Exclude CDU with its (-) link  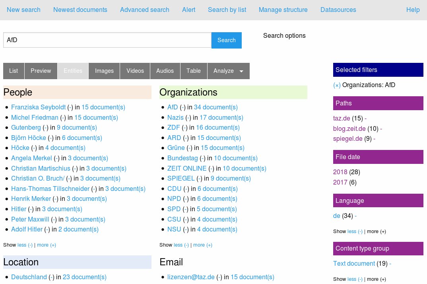point(186,189)
